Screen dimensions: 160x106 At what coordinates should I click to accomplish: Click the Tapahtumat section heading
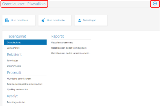coord(16,36)
